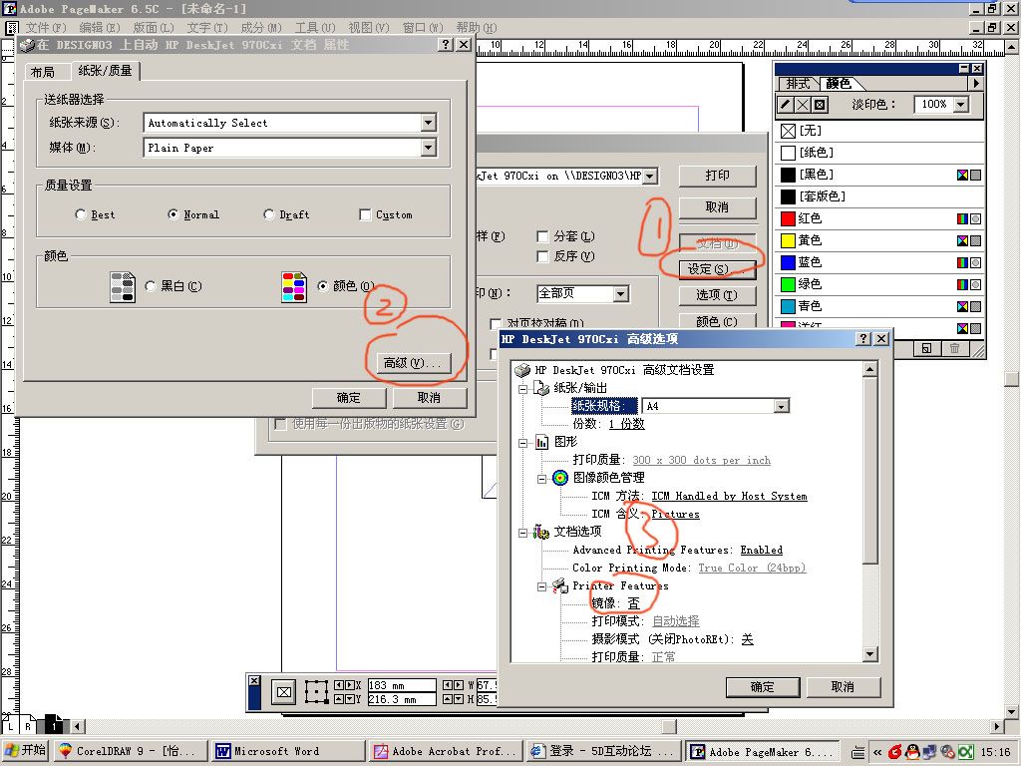1021x766 pixels.
Task: Switch to Microsoft Word on the taskbar
Action: point(289,752)
